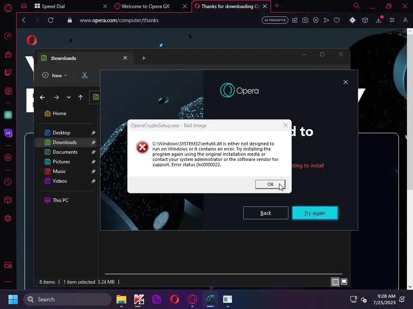Viewport: 413px width, 309px height.
Task: Open File Explorer from the taskbar
Action: coord(121,299)
